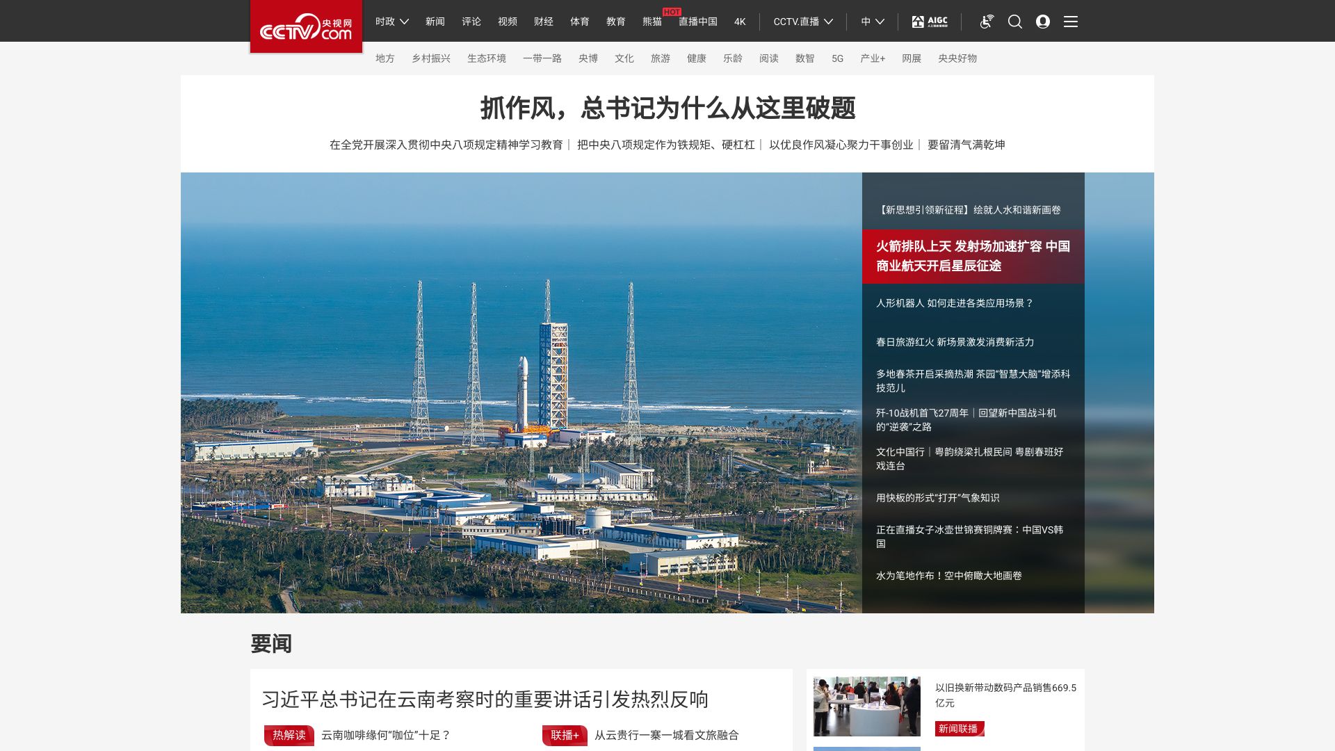1335x751 pixels.
Task: Go to the 体育 section
Action: pyautogui.click(x=580, y=22)
